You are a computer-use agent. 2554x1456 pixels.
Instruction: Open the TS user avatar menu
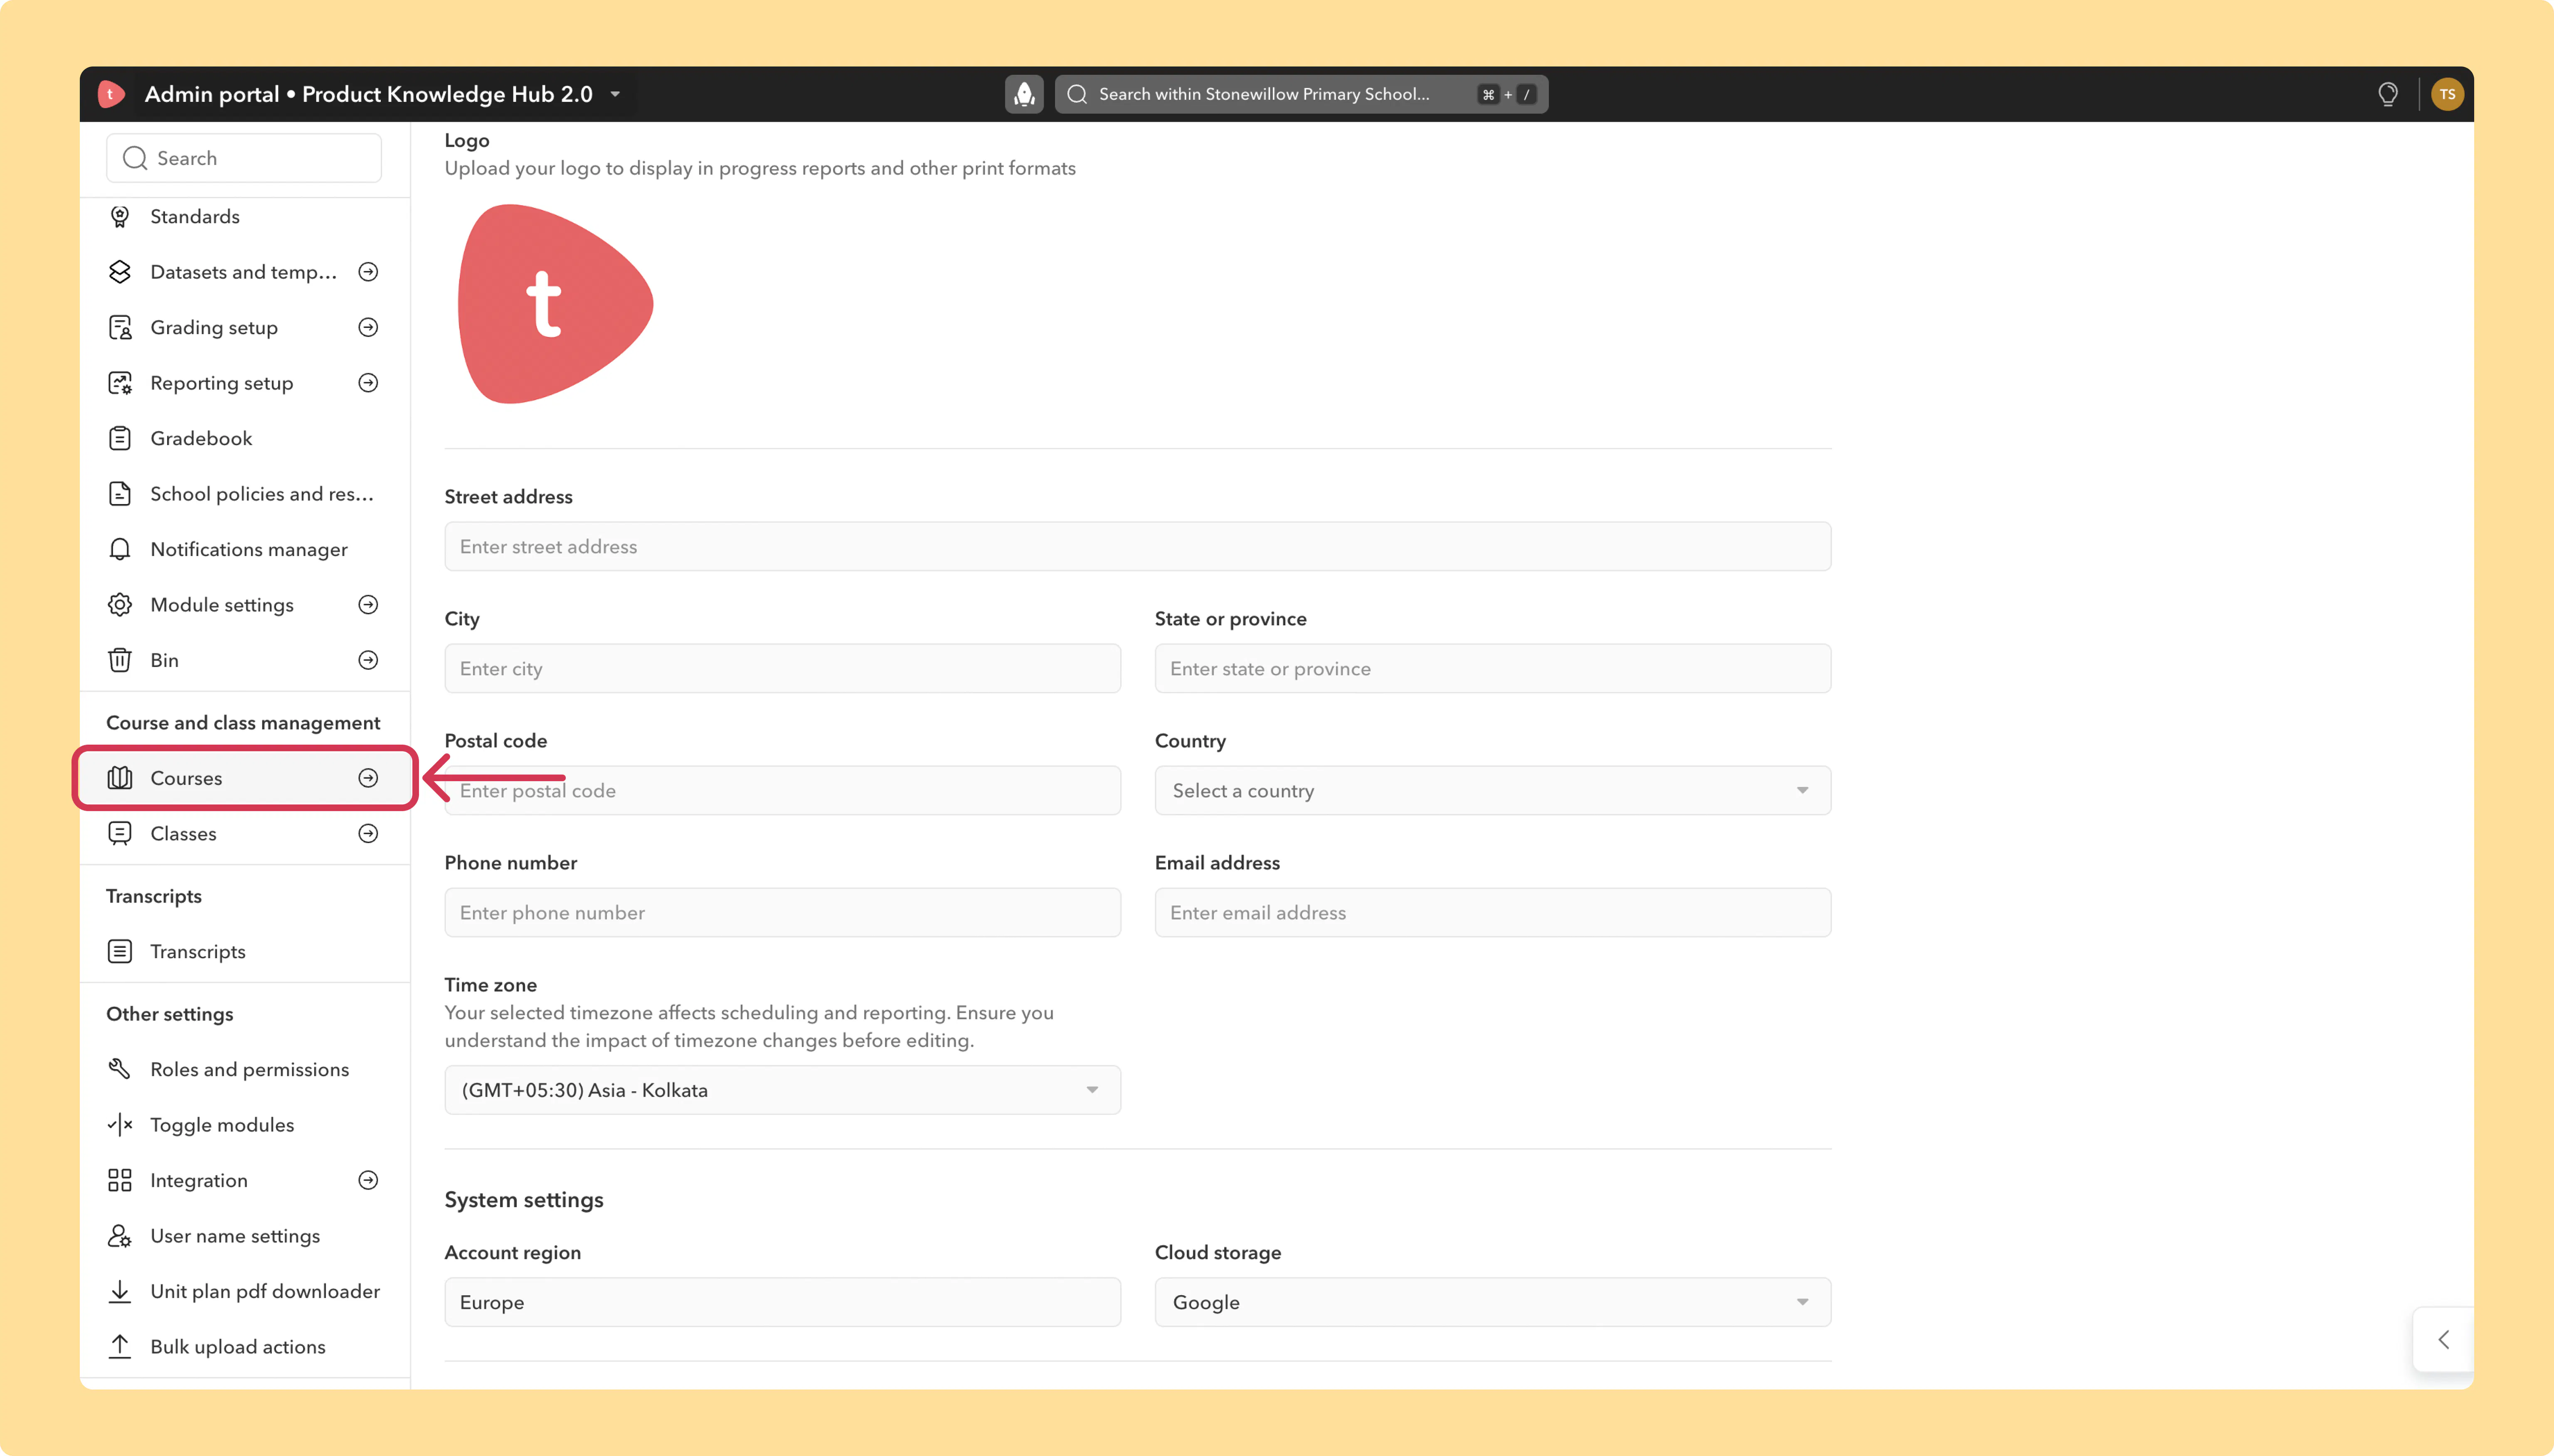pos(2447,94)
